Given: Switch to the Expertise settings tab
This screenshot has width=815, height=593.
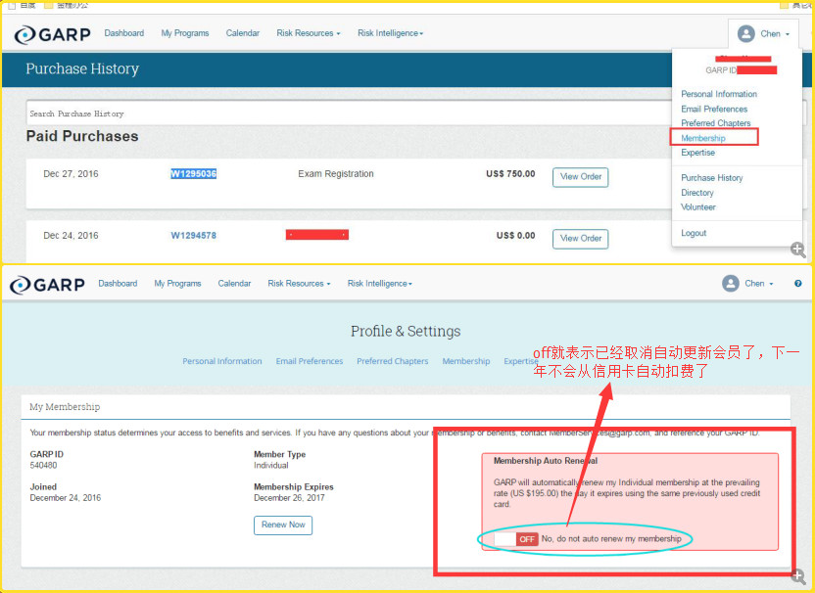Looking at the screenshot, I should click(521, 361).
